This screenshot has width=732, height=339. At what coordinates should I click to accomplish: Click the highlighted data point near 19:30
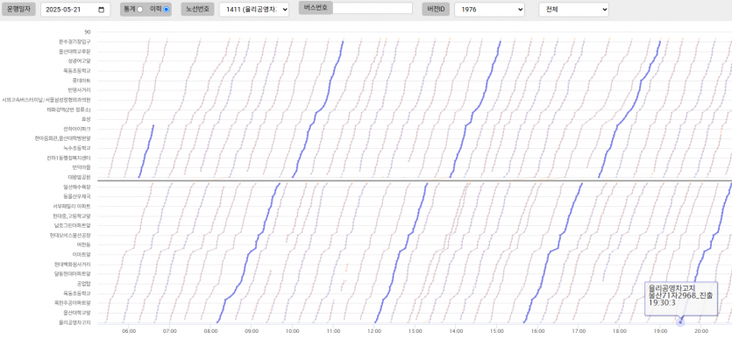coord(680,321)
